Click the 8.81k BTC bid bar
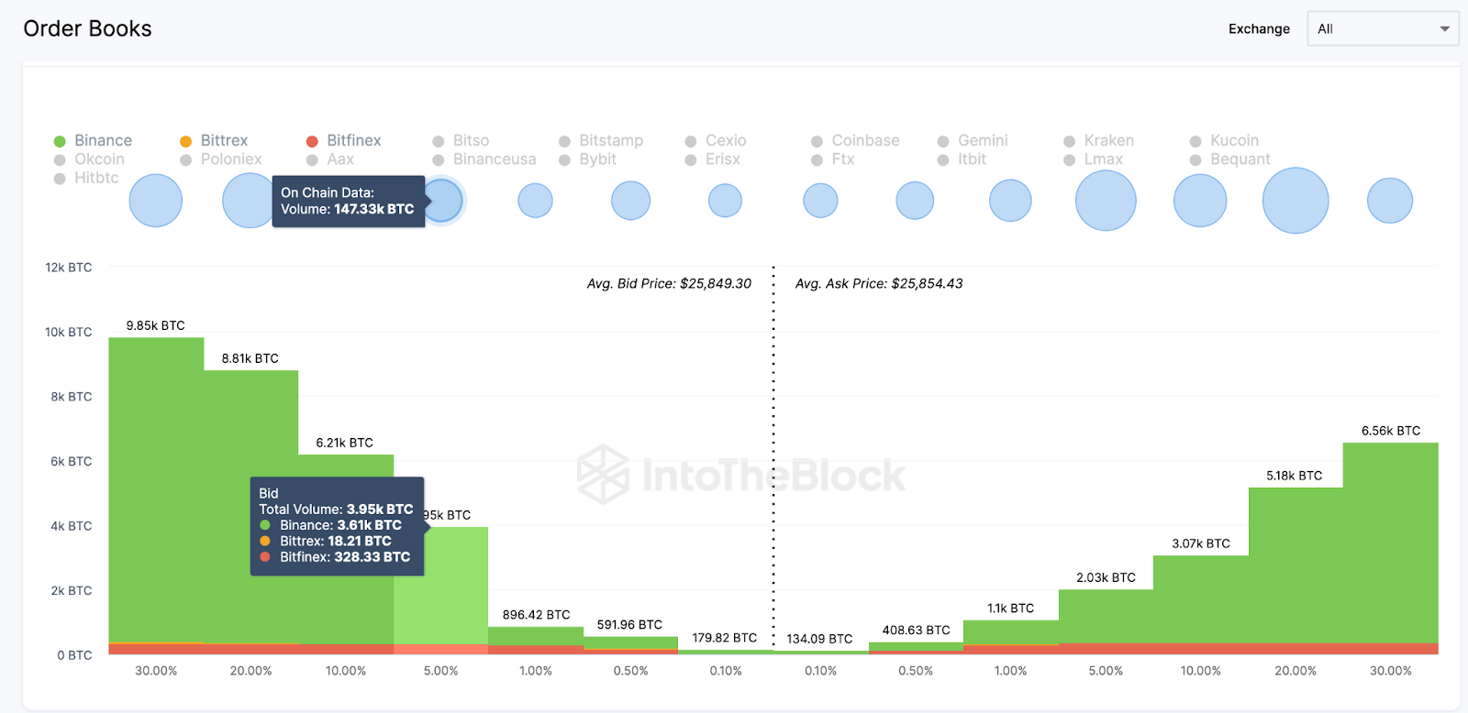The height and width of the screenshot is (713, 1468). 250,506
